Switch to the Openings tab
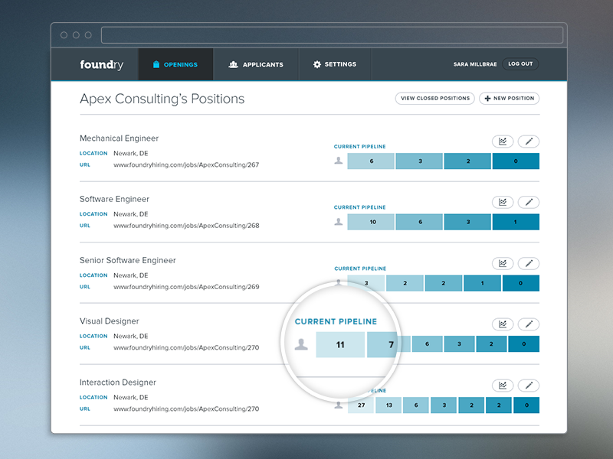 [x=175, y=64]
